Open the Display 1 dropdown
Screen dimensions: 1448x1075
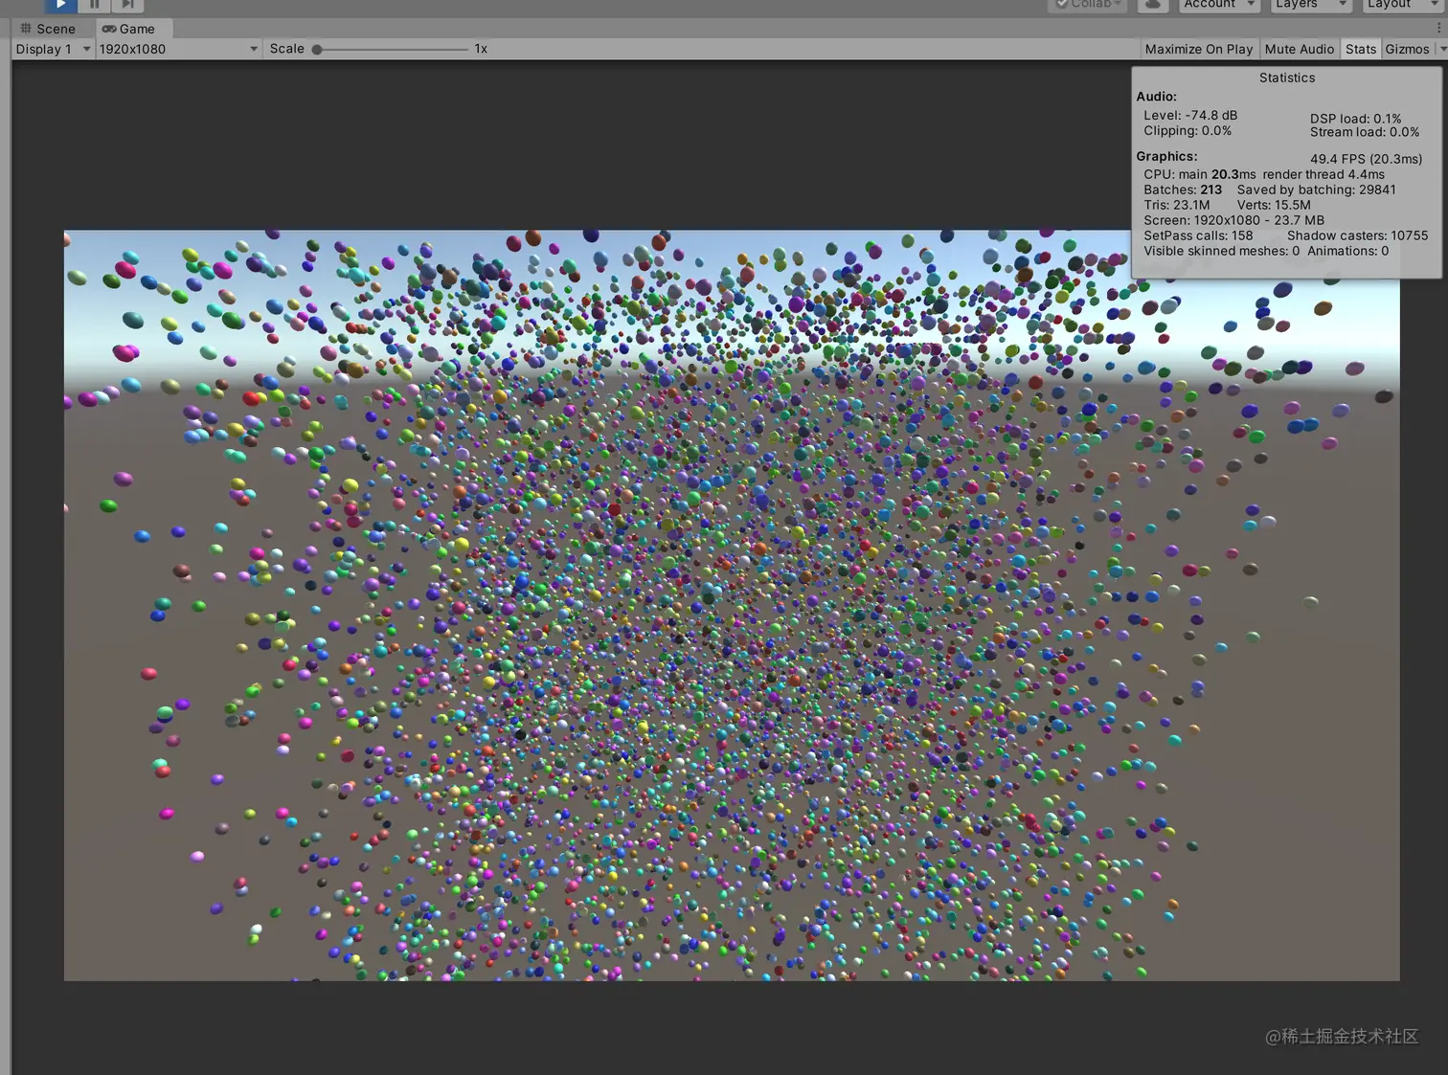pos(53,49)
